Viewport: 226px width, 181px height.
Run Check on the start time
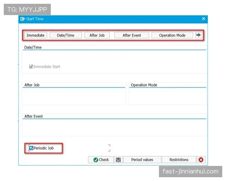[x=101, y=160]
